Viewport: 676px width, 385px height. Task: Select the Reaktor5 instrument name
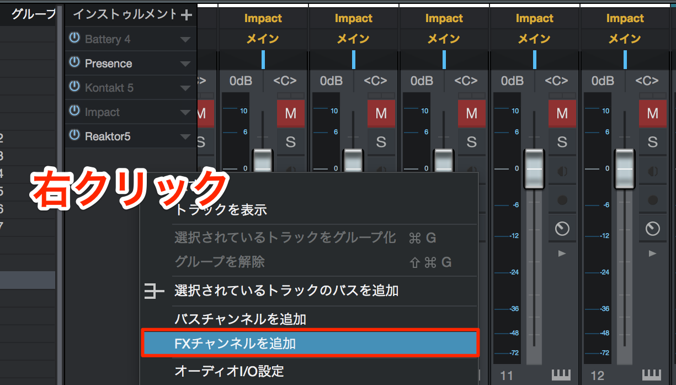click(x=108, y=136)
